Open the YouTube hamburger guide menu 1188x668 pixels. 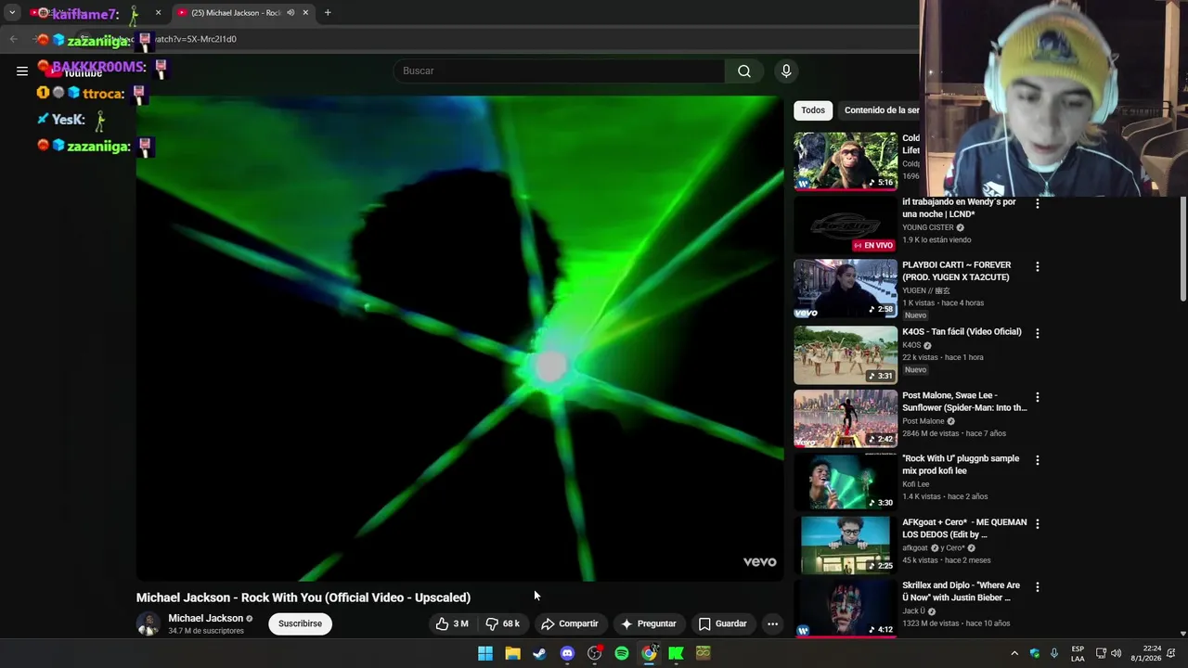pyautogui.click(x=22, y=71)
